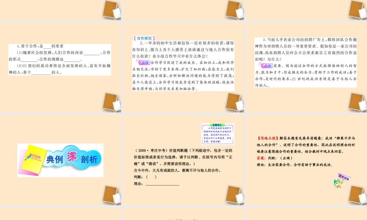Open the (2009·枣庄中考) 价值判断题 slide
The height and width of the screenshot is (220, 367).
click(183, 160)
